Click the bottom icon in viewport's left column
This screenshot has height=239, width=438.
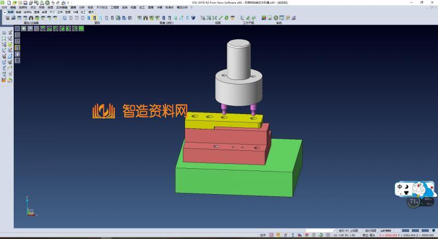18,61
